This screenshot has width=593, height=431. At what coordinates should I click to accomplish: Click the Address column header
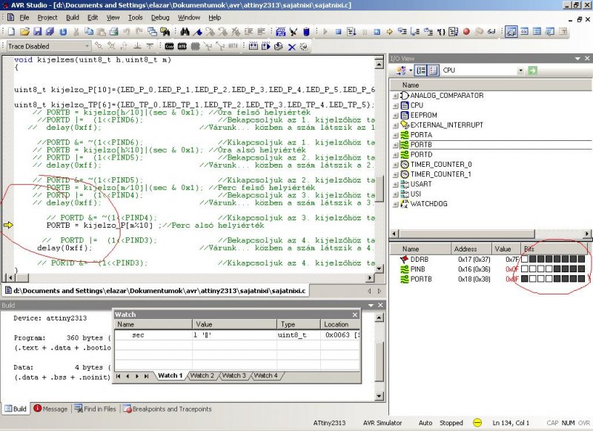tap(466, 249)
